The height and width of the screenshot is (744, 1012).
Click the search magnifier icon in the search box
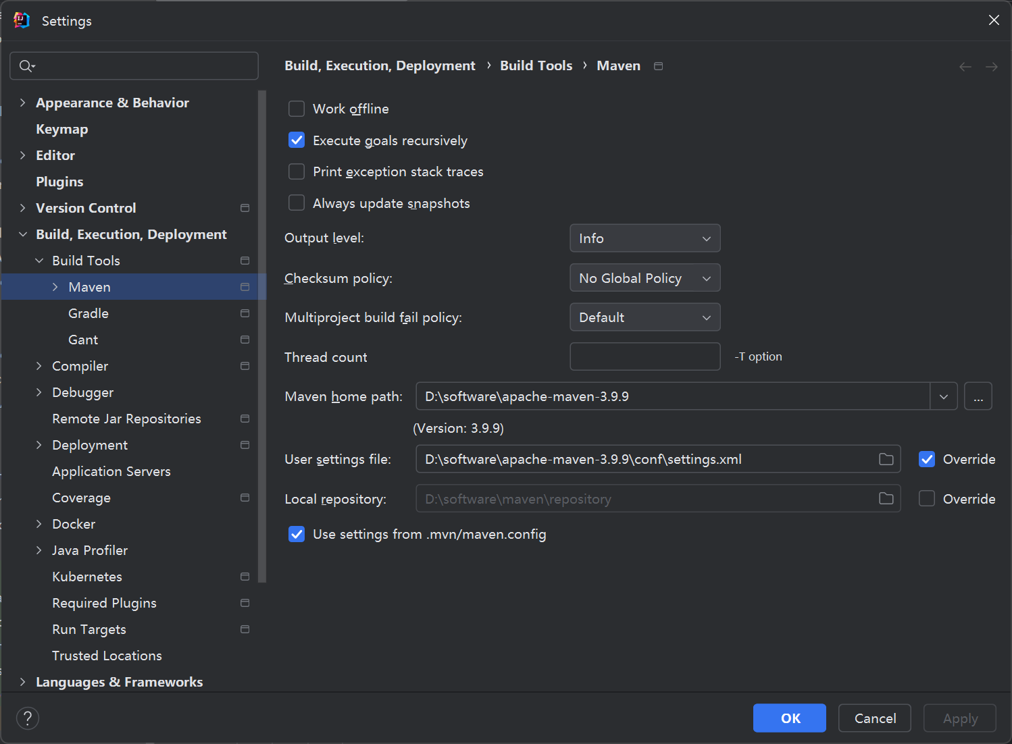[x=26, y=65]
